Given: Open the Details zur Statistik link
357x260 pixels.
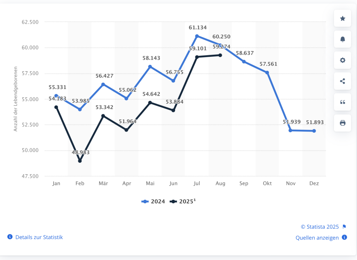Looking at the screenshot, I should pos(39,237).
